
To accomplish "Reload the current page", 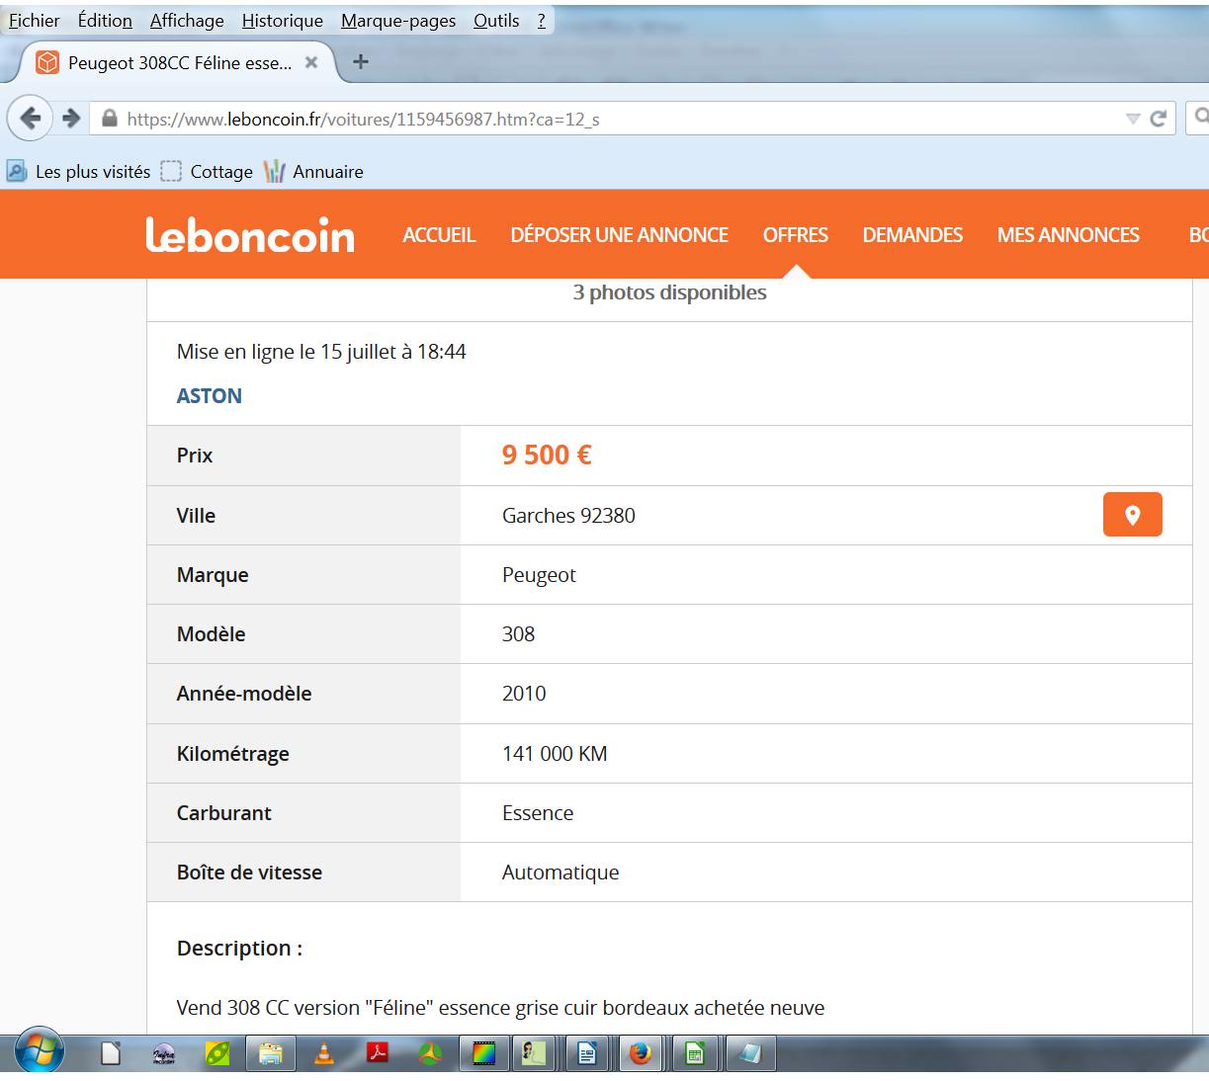I will click(x=1159, y=119).
